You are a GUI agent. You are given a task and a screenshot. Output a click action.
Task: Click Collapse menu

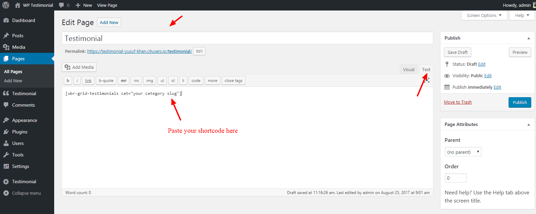pyautogui.click(x=27, y=193)
